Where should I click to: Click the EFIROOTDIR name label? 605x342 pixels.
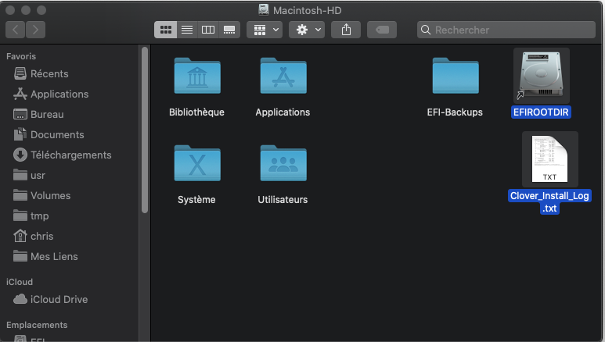point(541,112)
